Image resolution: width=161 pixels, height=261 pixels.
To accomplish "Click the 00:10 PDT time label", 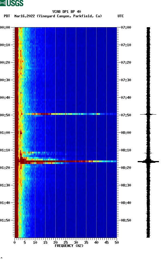I will tap(5, 45).
